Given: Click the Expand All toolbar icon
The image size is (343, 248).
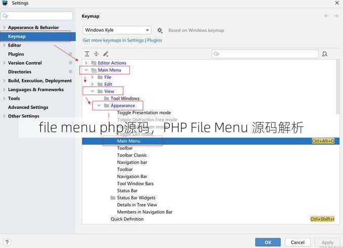Looking at the screenshot, I should pos(87,54).
